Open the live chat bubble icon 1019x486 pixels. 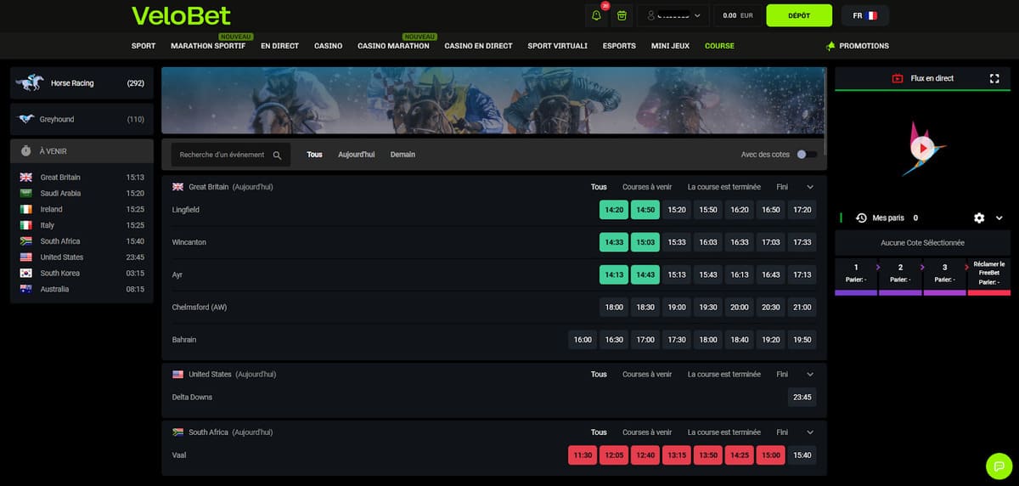pyautogui.click(x=999, y=466)
